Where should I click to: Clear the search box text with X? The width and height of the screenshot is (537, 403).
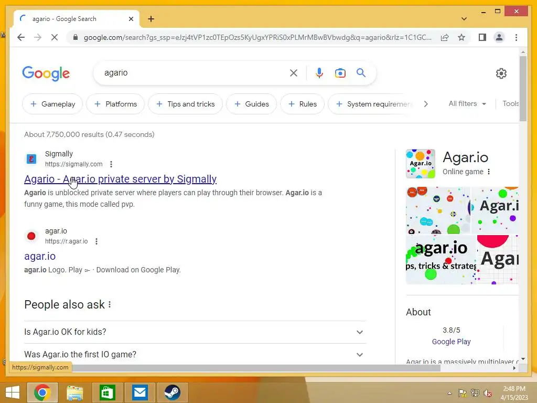[x=294, y=73]
